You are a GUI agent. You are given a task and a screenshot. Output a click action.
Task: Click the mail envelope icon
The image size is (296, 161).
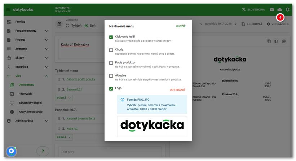(271, 9)
